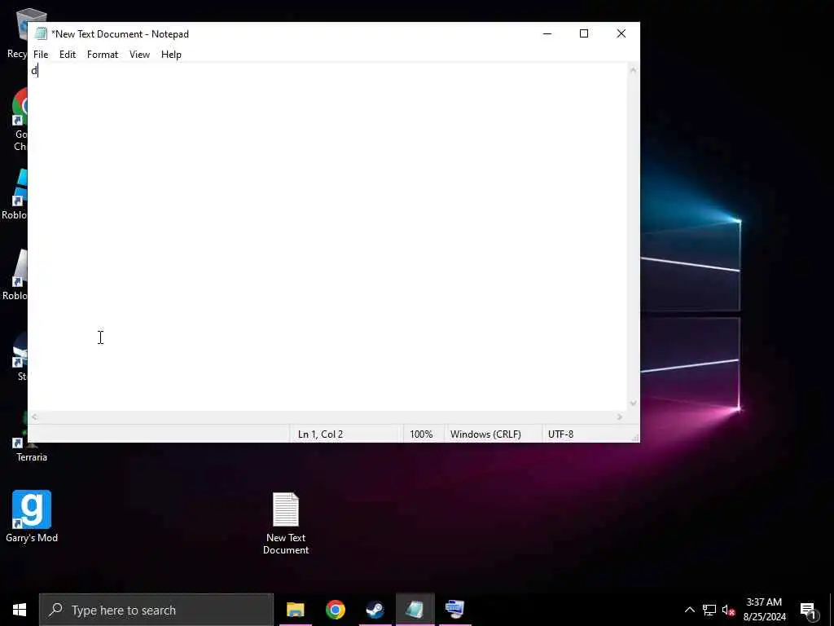Open the Format menu in Notepad
The height and width of the screenshot is (626, 834).
coord(102,55)
